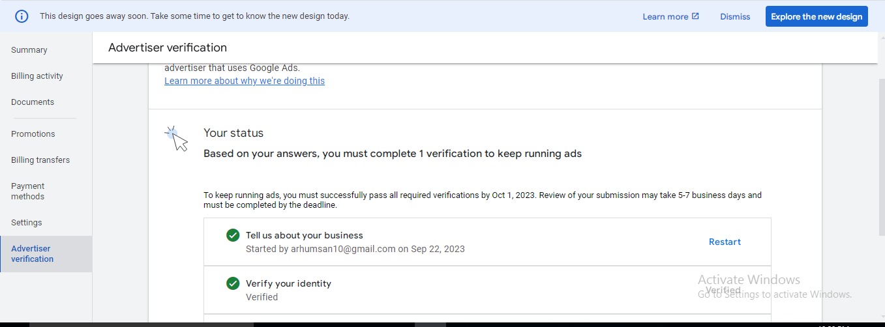Select Advertiser verification sidebar item
Screen dimensions: 885x327
coord(32,254)
